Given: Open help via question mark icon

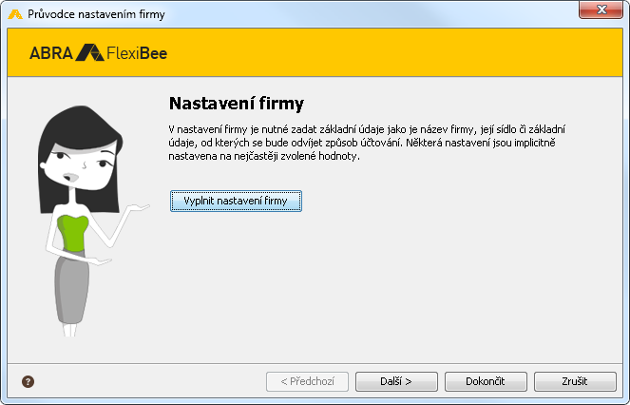Looking at the screenshot, I should tap(28, 381).
